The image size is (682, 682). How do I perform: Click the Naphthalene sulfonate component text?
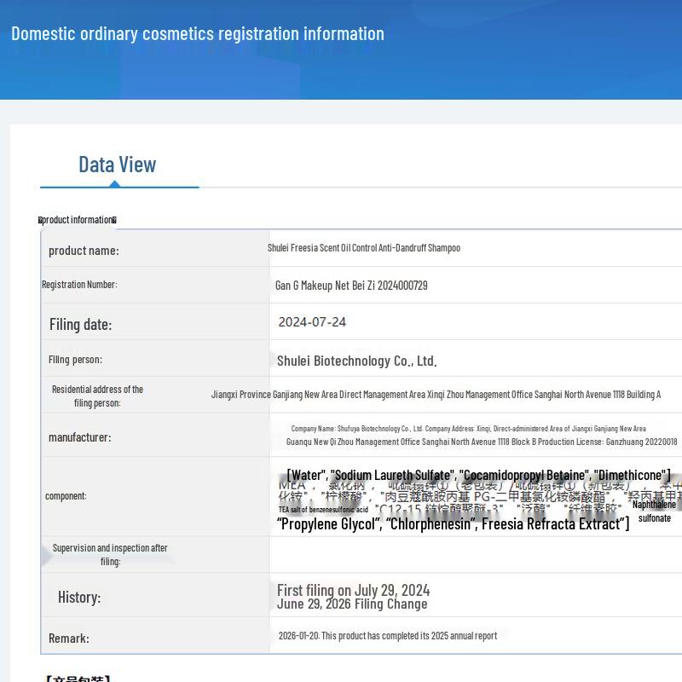(654, 511)
